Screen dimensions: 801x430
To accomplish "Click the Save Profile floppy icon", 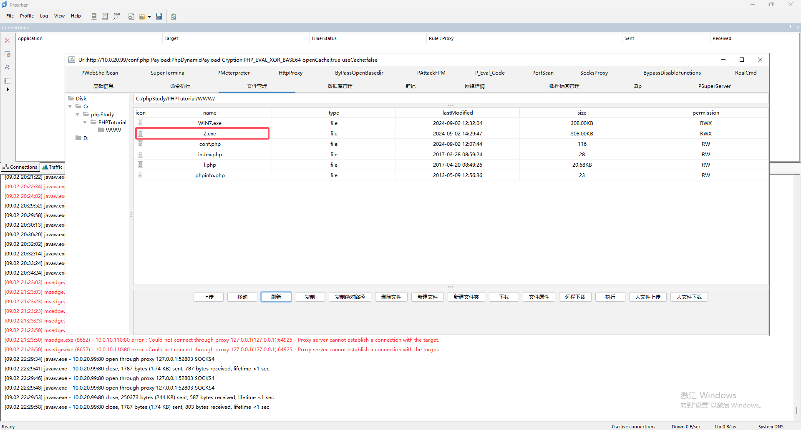I will [159, 16].
